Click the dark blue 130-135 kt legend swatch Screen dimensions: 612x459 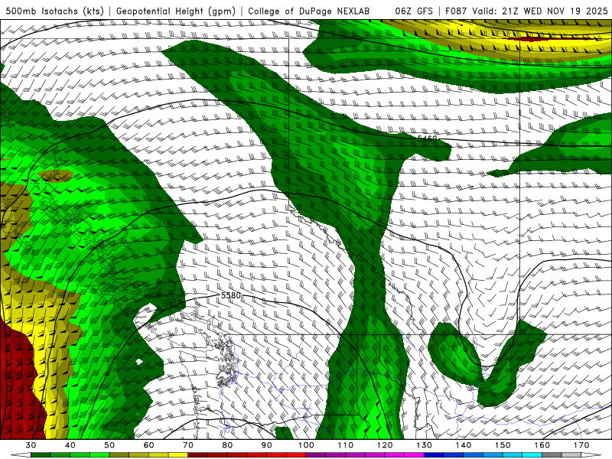tap(434, 455)
